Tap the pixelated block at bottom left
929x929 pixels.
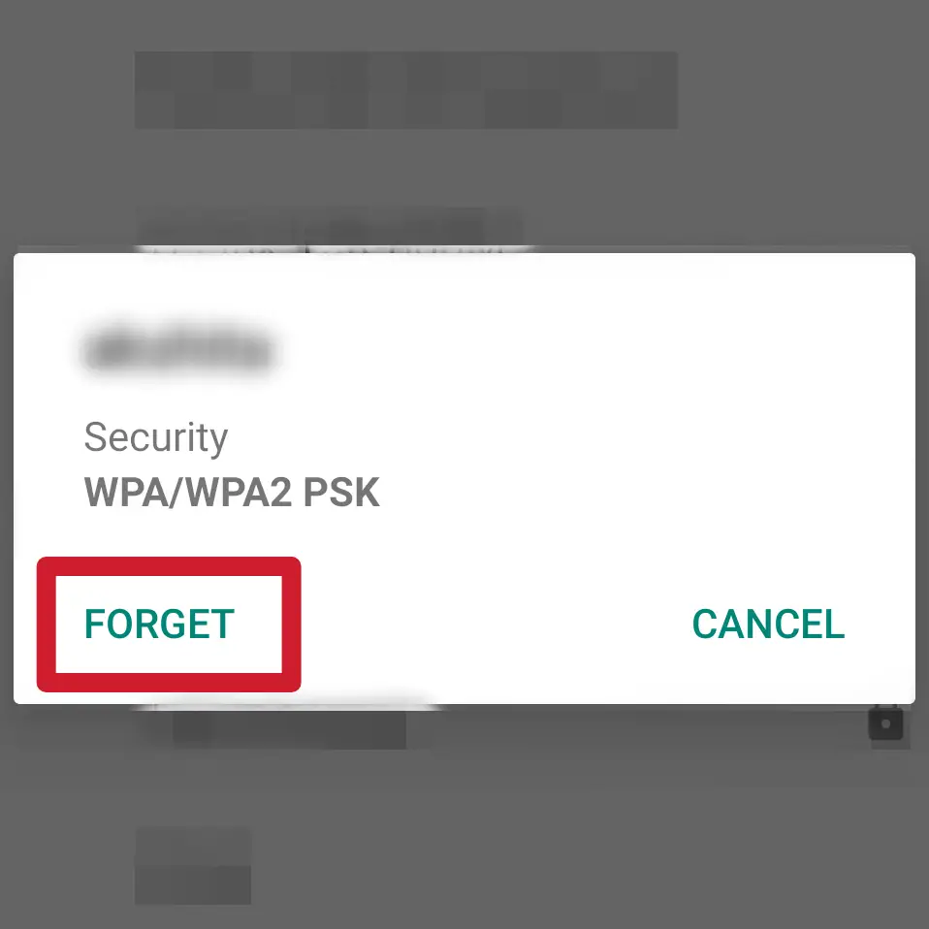(193, 866)
